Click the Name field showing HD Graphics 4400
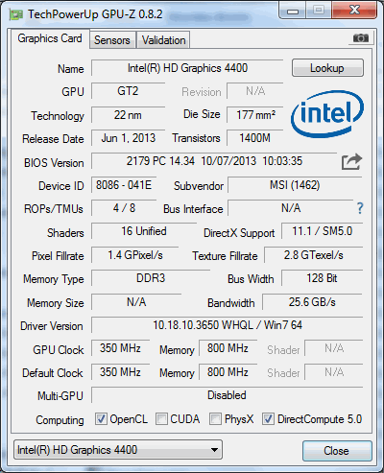 (187, 68)
